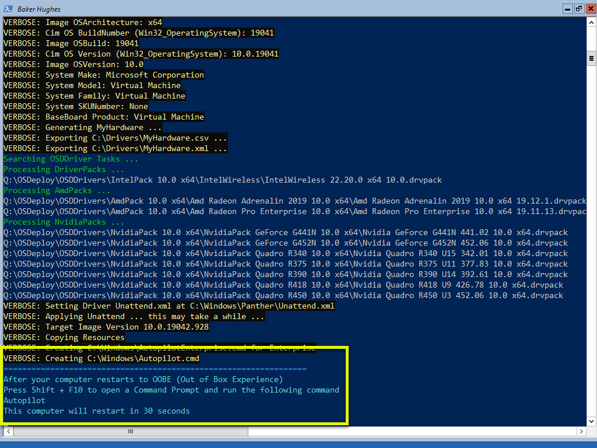Click the Quadro R340 U15 342.01 line
Viewport: 597px width, 448px height.
click(286, 253)
